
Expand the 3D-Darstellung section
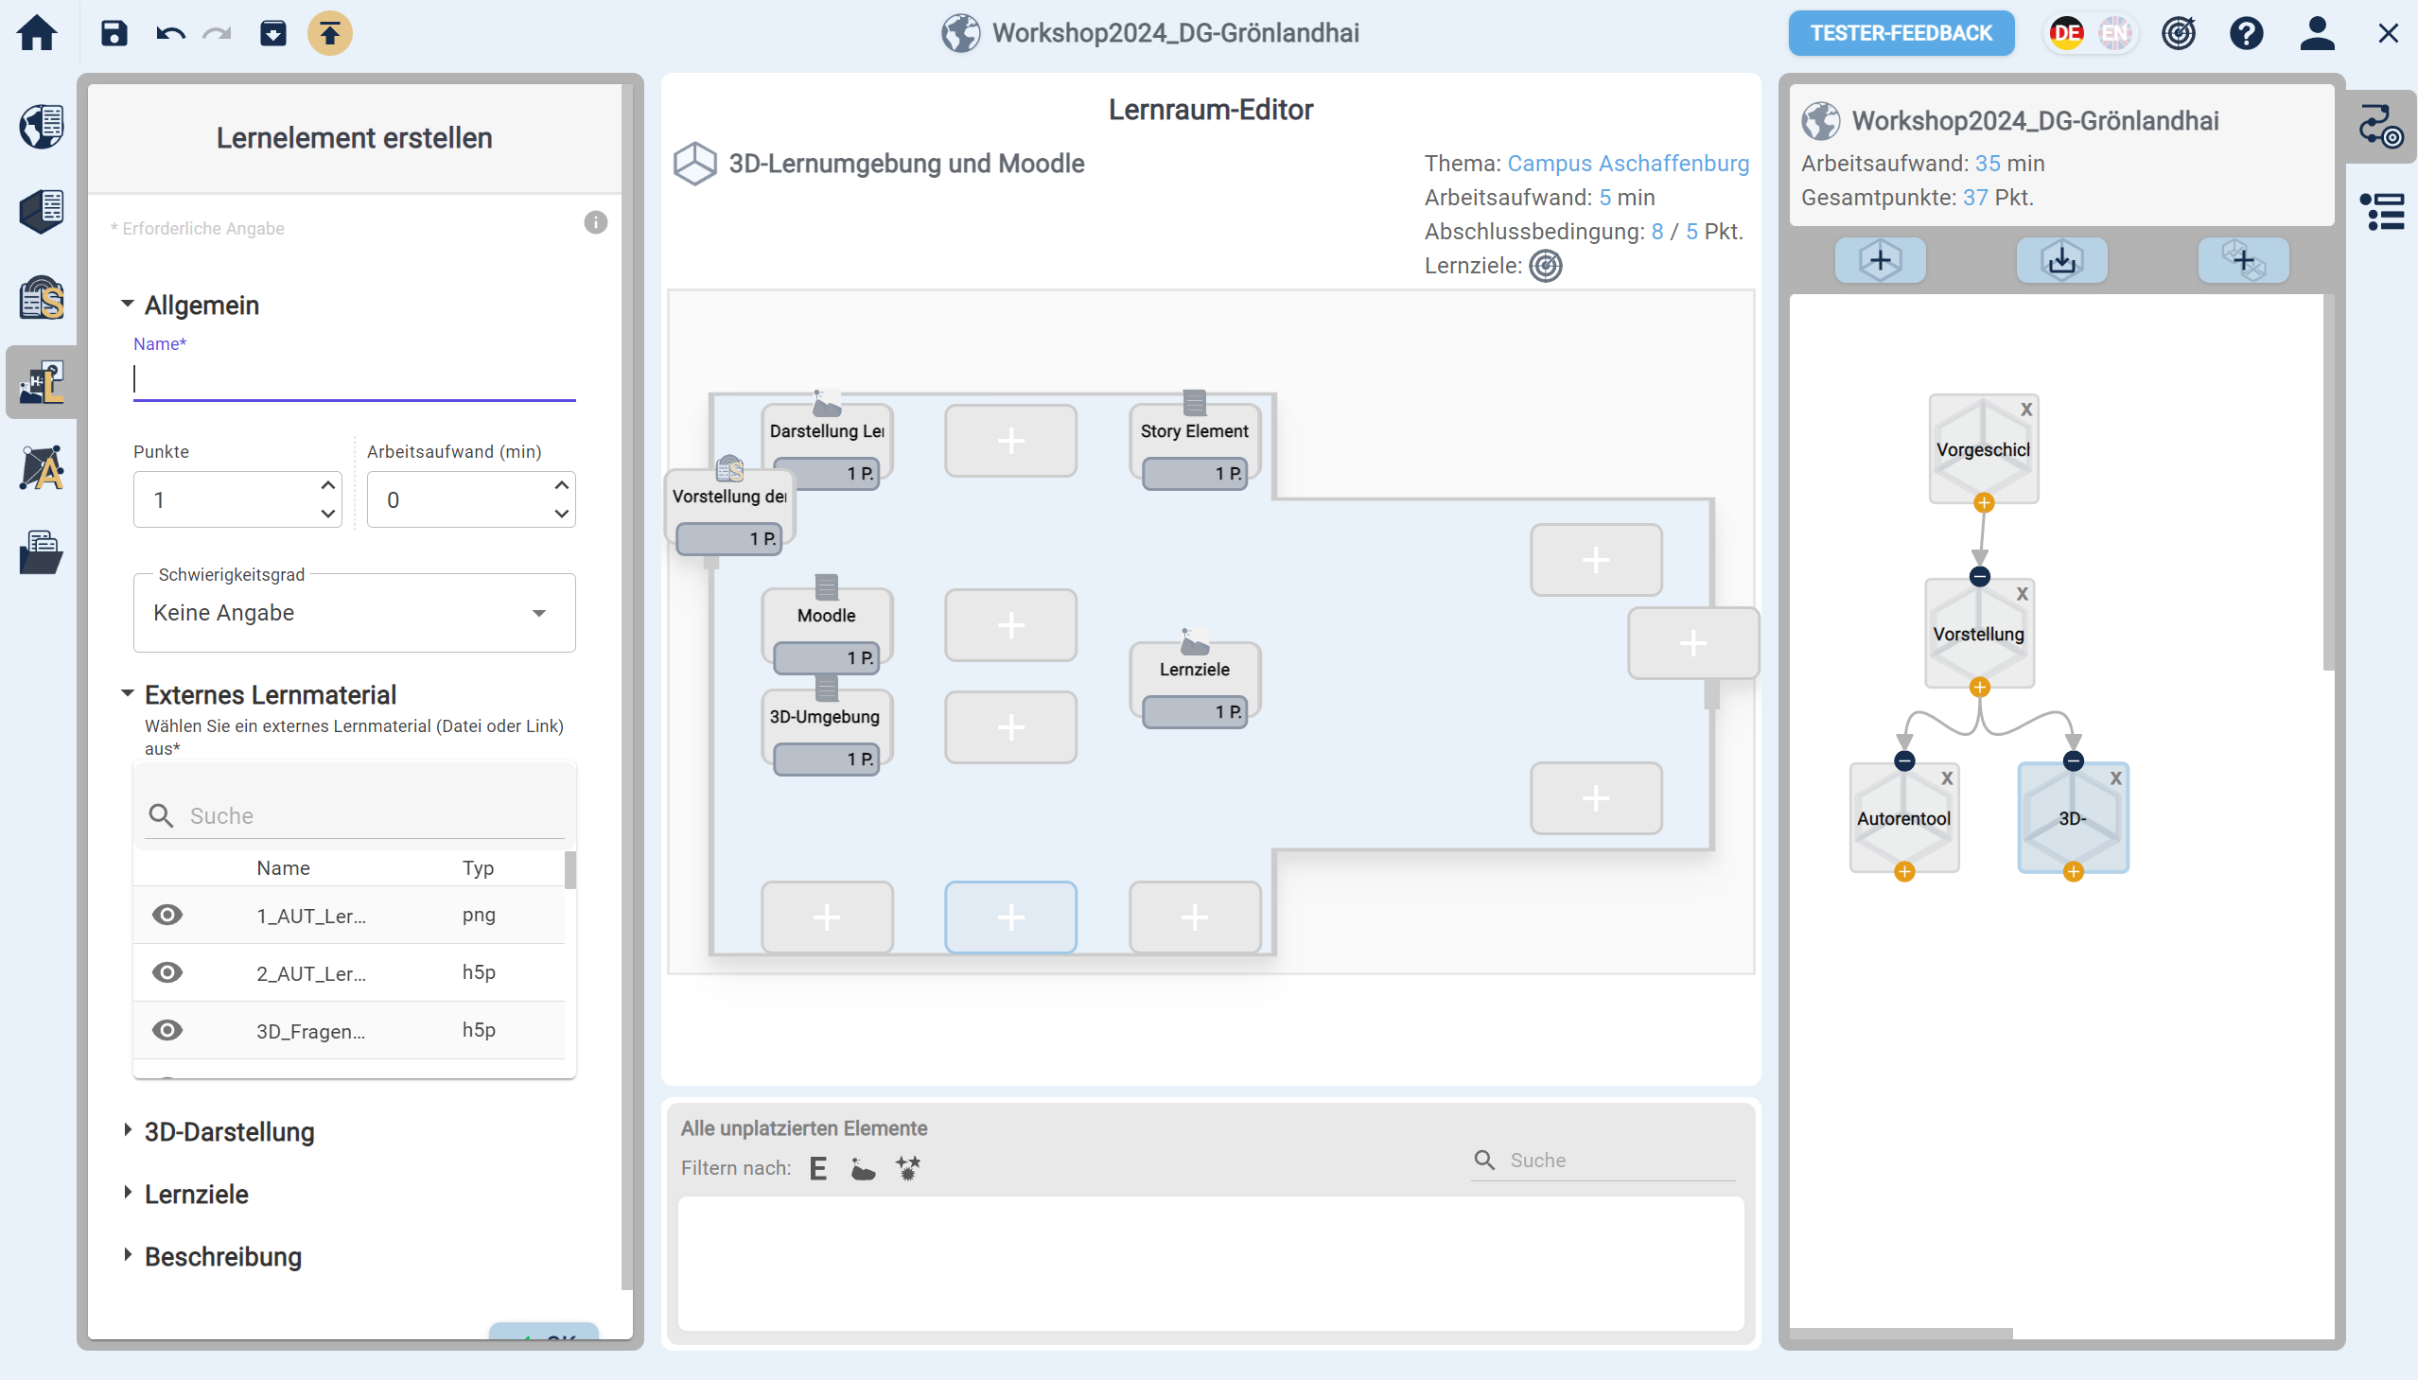coord(228,1131)
